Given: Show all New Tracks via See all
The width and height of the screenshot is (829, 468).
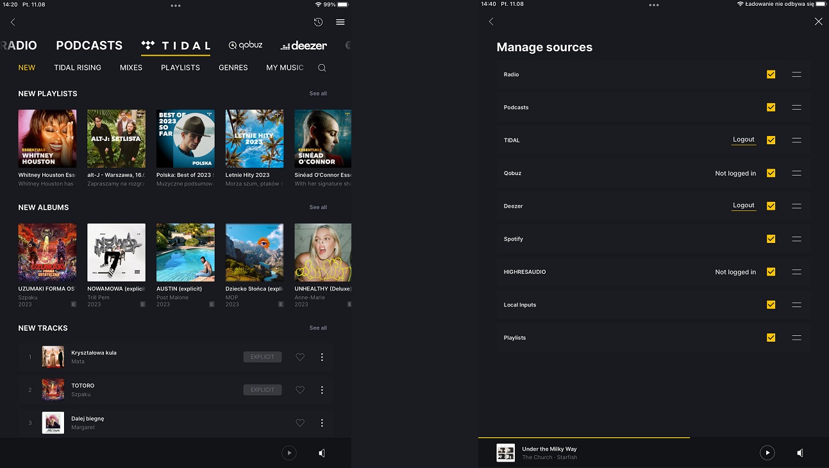Looking at the screenshot, I should [x=318, y=328].
